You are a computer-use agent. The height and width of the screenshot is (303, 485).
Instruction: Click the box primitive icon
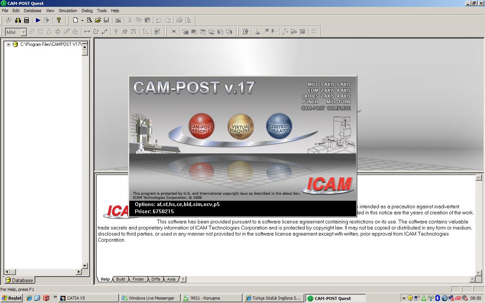click(x=32, y=32)
